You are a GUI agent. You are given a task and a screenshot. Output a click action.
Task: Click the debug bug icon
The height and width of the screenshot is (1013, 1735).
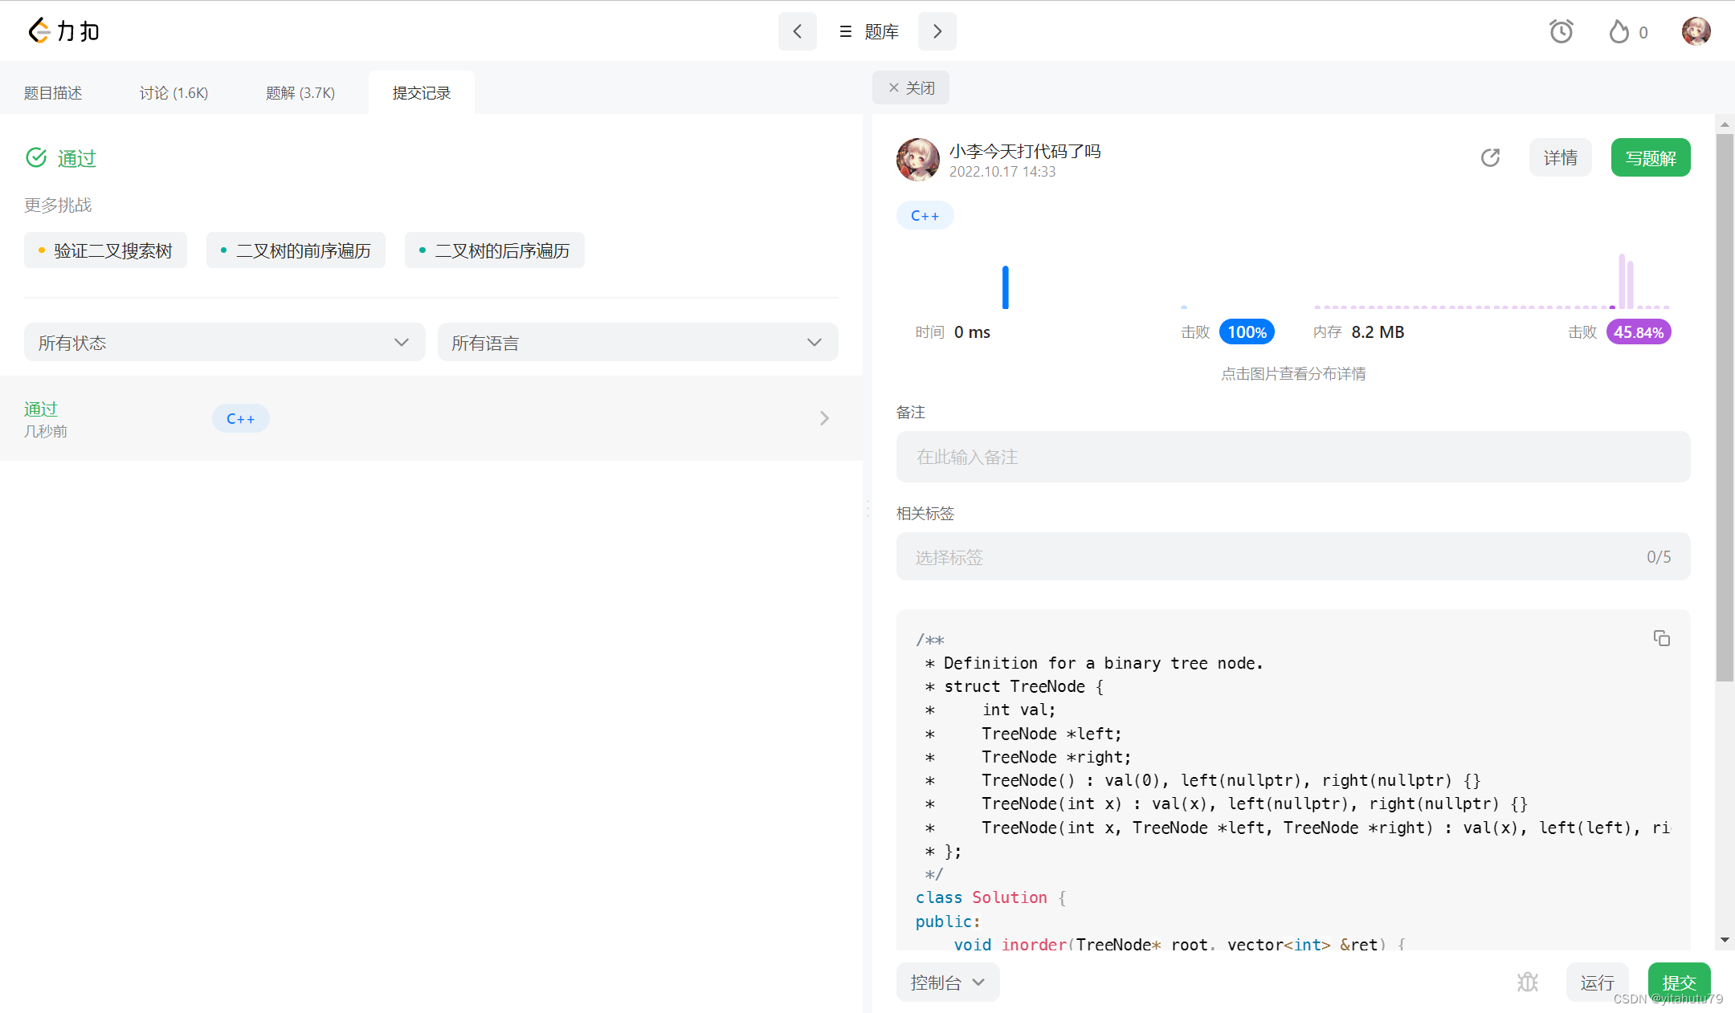pyautogui.click(x=1527, y=982)
